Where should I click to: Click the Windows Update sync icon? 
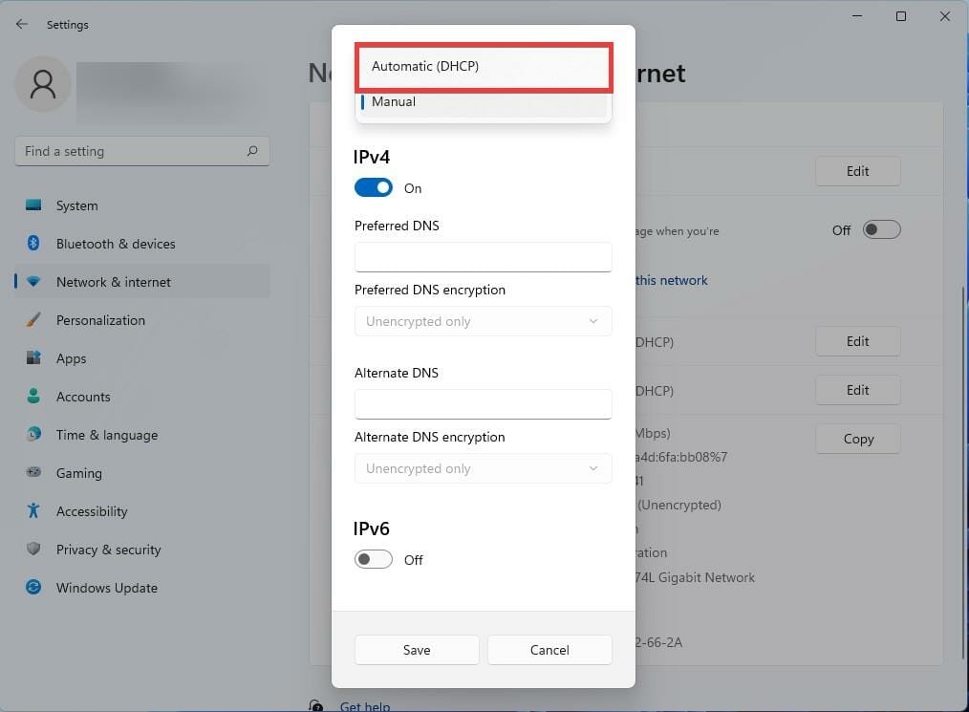click(x=33, y=587)
